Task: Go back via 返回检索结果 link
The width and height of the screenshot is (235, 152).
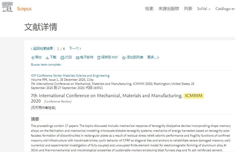Action: [x=43, y=49]
